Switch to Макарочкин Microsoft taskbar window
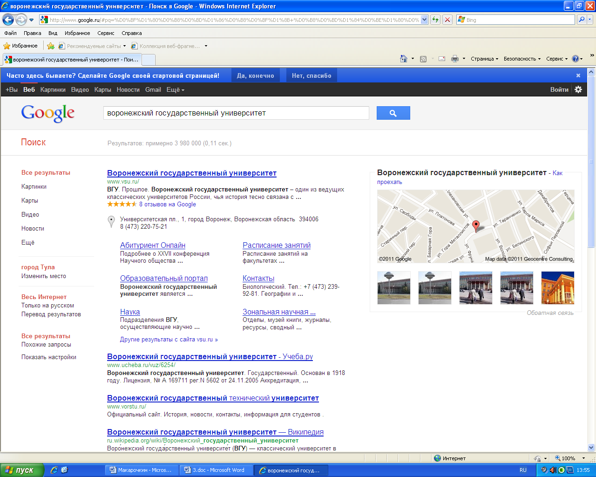 click(142, 470)
